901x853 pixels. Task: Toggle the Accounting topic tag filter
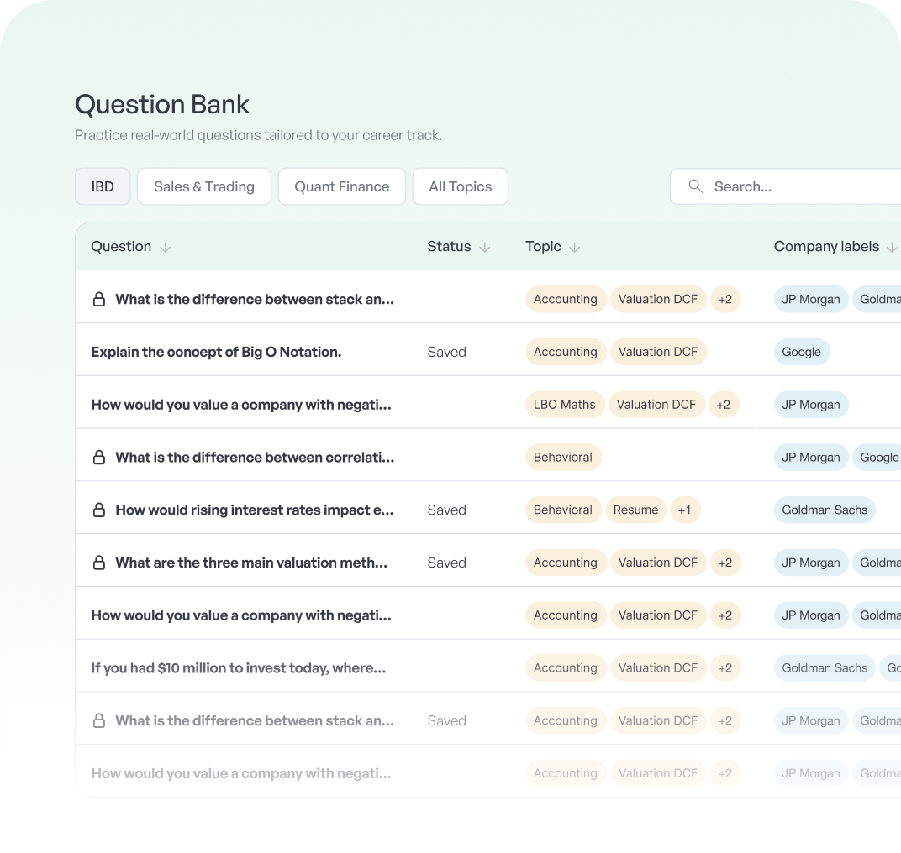click(x=566, y=299)
